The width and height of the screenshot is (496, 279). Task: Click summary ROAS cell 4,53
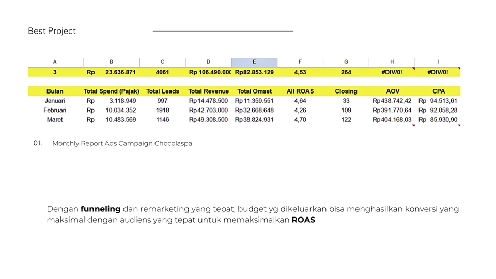coord(300,72)
